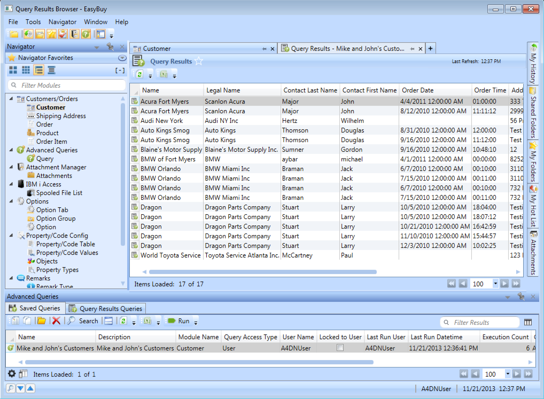Toggle detail pane view icon beside Search
544x399 pixels.
(108, 321)
